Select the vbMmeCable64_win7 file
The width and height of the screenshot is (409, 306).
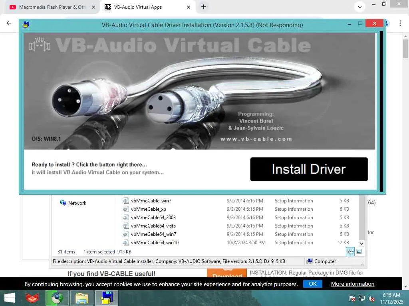pyautogui.click(x=153, y=234)
